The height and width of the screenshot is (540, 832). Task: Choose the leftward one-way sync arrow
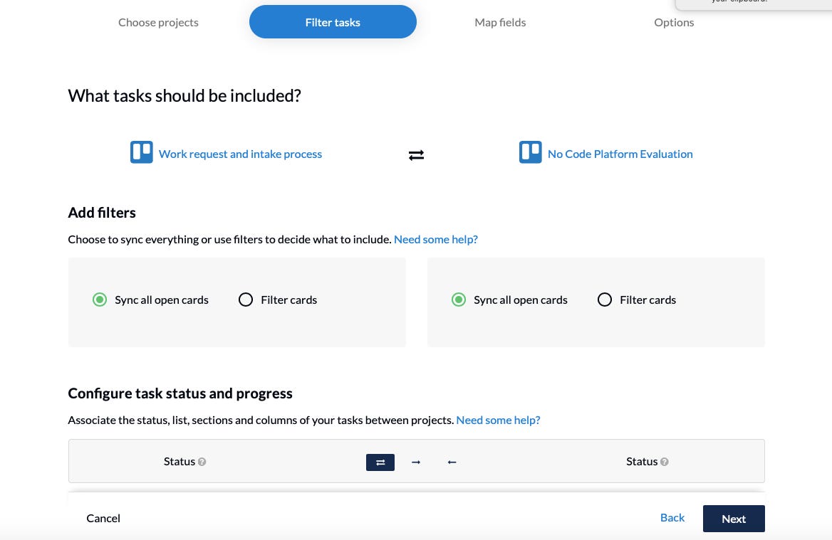click(x=452, y=462)
